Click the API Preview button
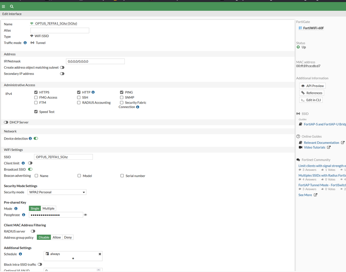Image resolution: width=346 pixels, height=272 pixels. tap(312, 86)
